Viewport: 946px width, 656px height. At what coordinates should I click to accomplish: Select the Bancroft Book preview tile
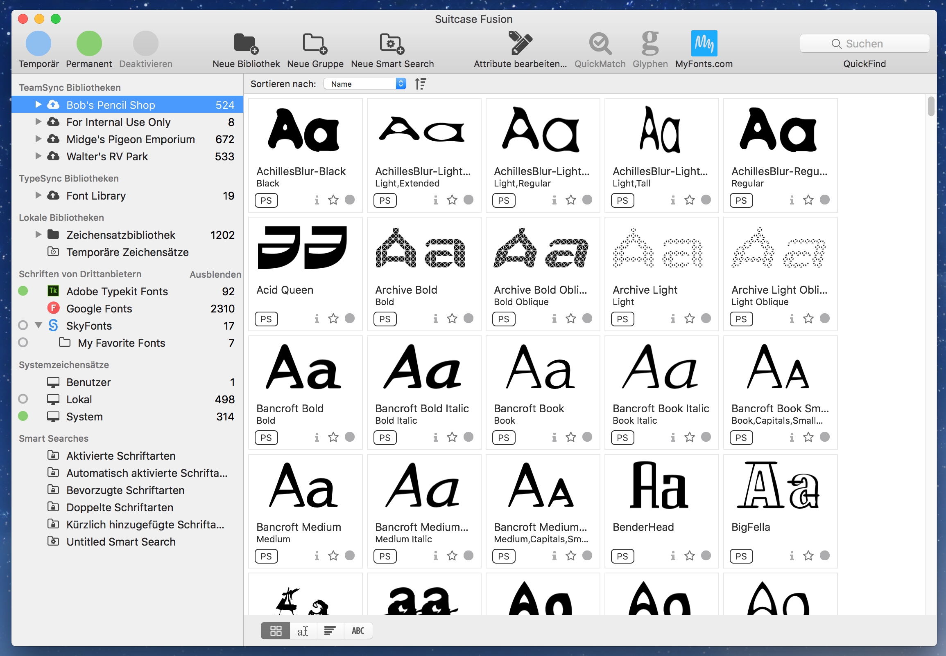[x=543, y=393]
